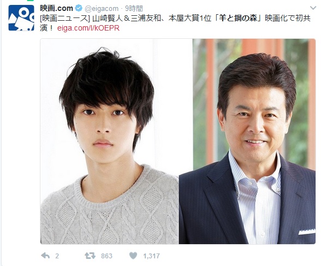
Task: Select the bold 羊と鋼の森 keyword
Action: click(238, 18)
